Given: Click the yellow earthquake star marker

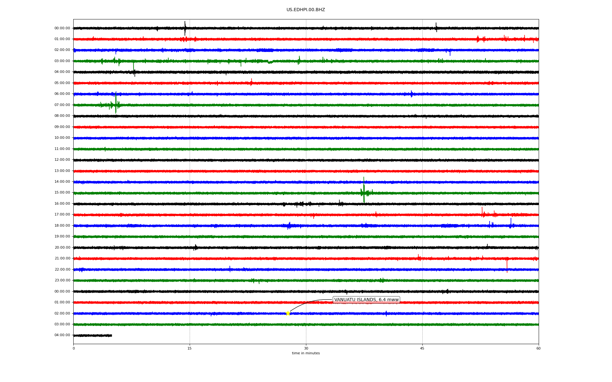Looking at the screenshot, I should [288, 313].
